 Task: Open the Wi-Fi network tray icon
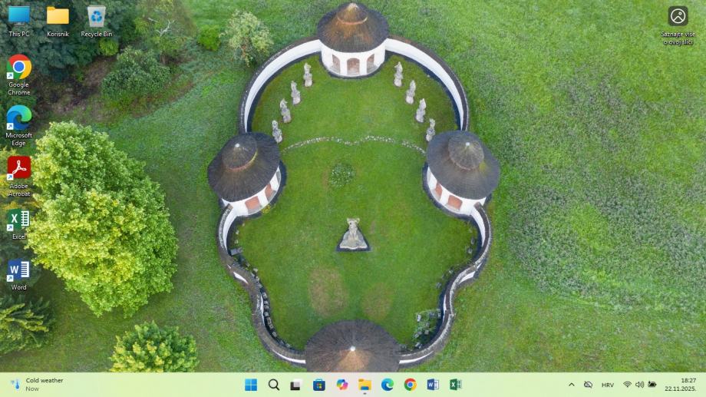point(627,385)
